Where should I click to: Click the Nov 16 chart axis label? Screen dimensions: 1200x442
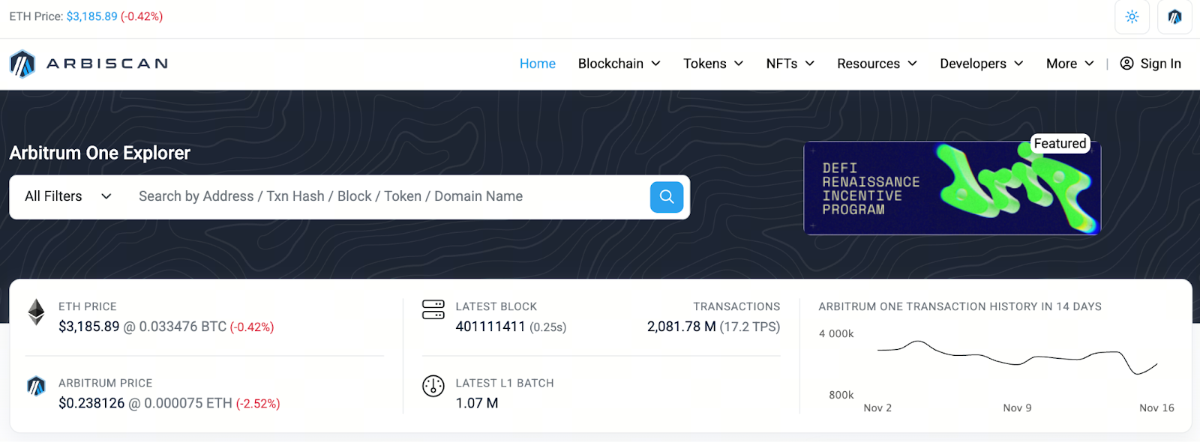1156,408
